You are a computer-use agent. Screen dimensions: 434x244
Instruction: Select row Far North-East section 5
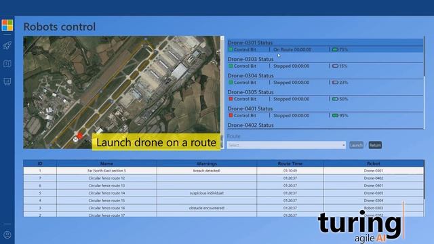[x=223, y=171]
